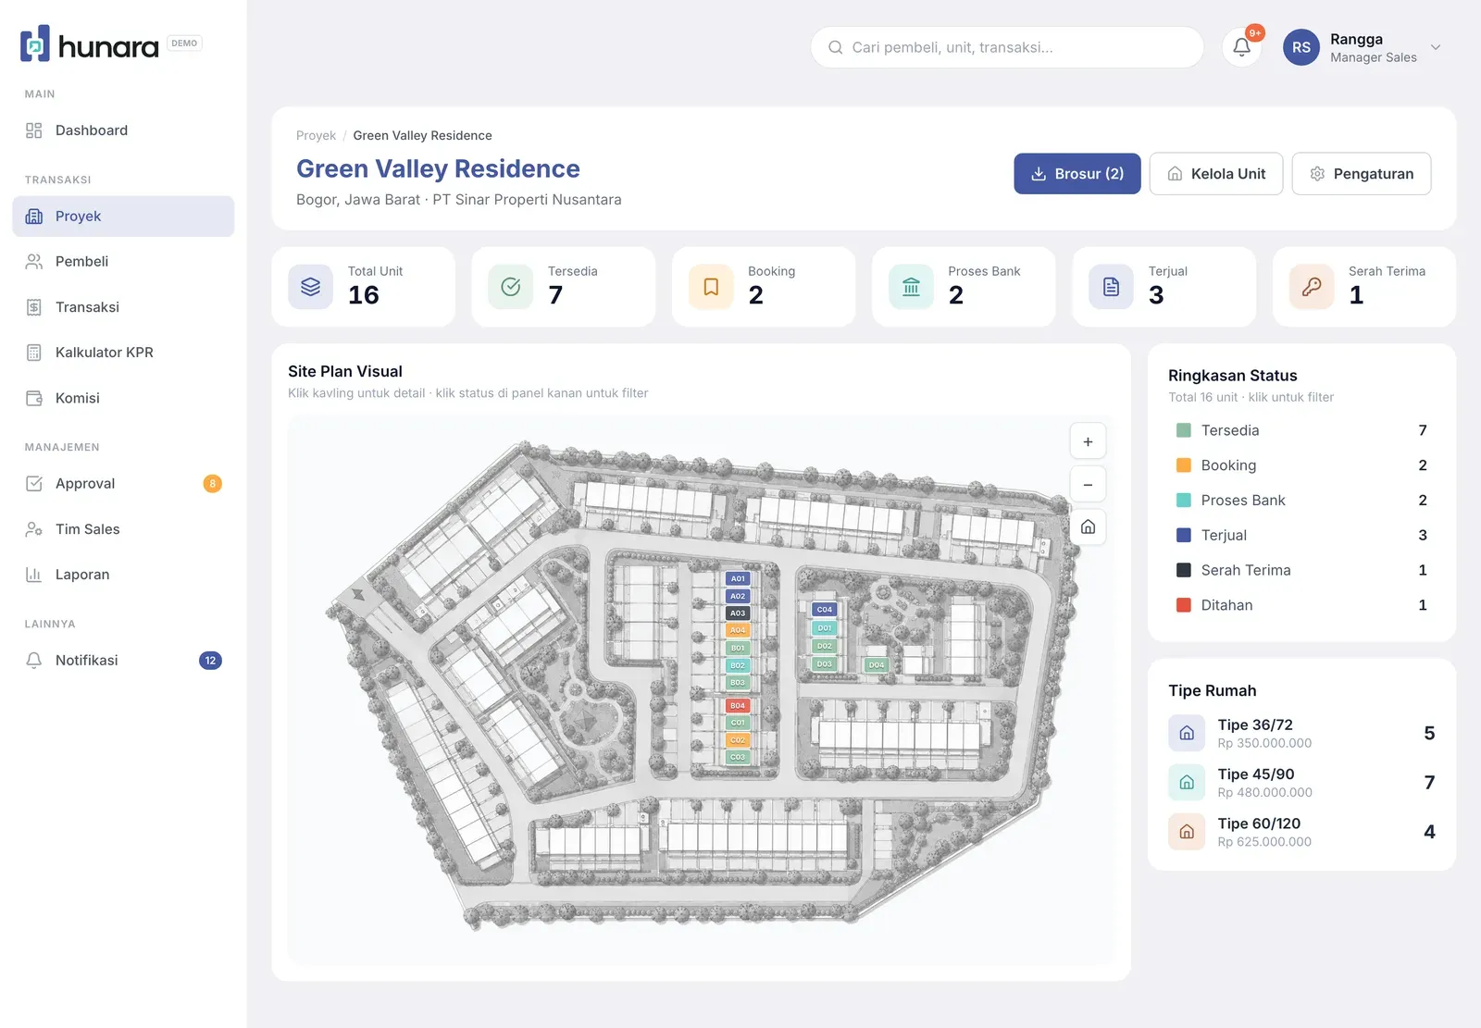Expand the Rangga account dropdown chevron

1436,47
